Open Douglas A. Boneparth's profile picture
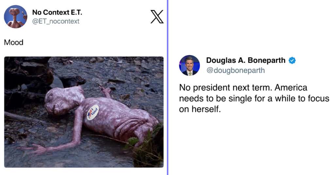This screenshot has height=175, width=335. (x=189, y=65)
